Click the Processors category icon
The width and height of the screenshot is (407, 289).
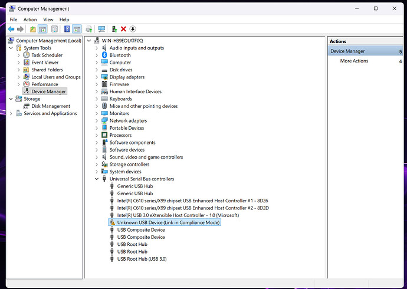pos(104,135)
